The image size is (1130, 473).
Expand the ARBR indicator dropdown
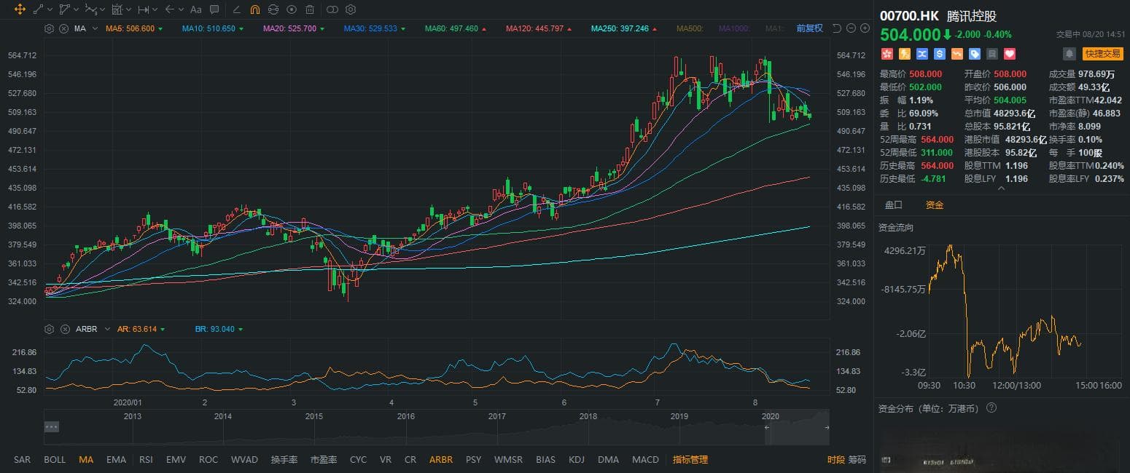point(108,330)
